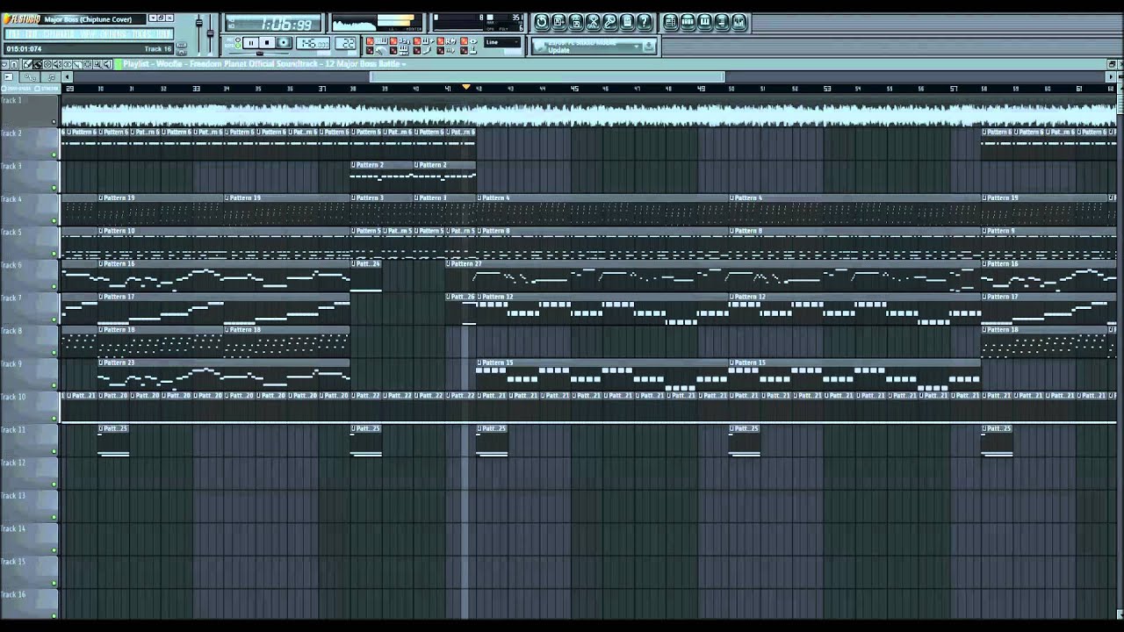Show the Step Sequencer via toolbar icon
The image size is (1124, 632).
coord(688,22)
